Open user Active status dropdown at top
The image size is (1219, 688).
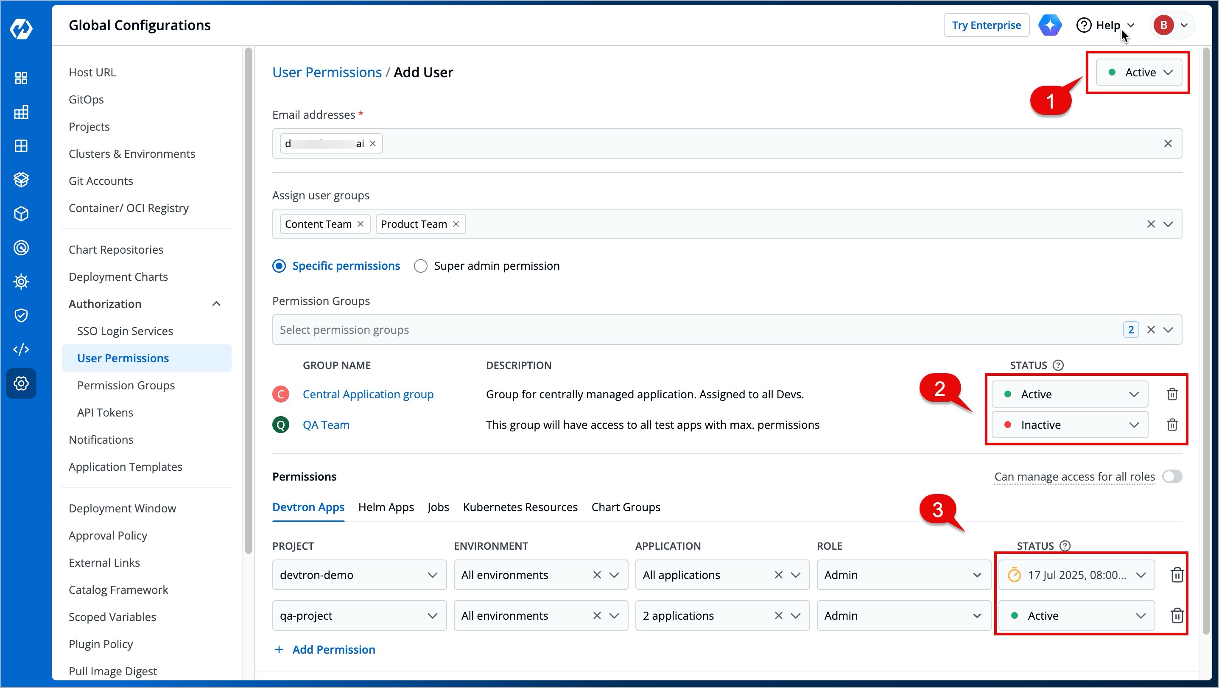click(x=1138, y=73)
